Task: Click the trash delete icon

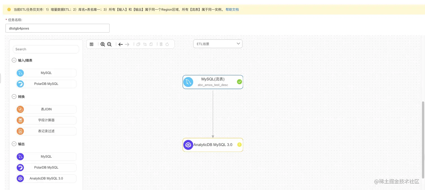Action: pos(161,44)
